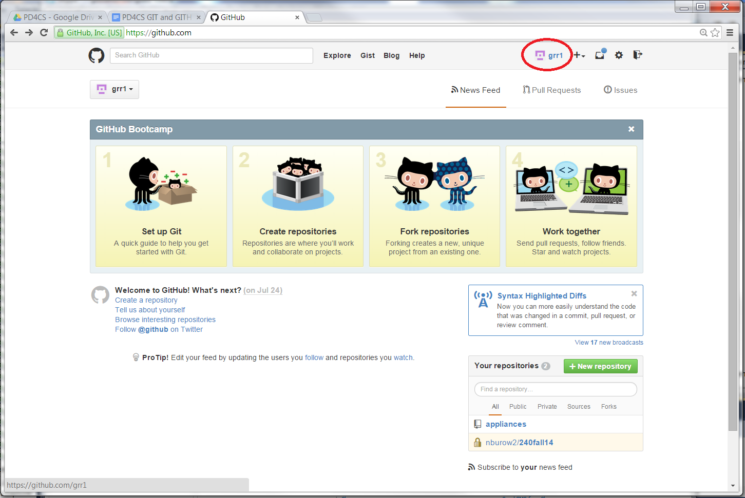
Task: View 17 new broadcasts link
Action: pyautogui.click(x=609, y=343)
